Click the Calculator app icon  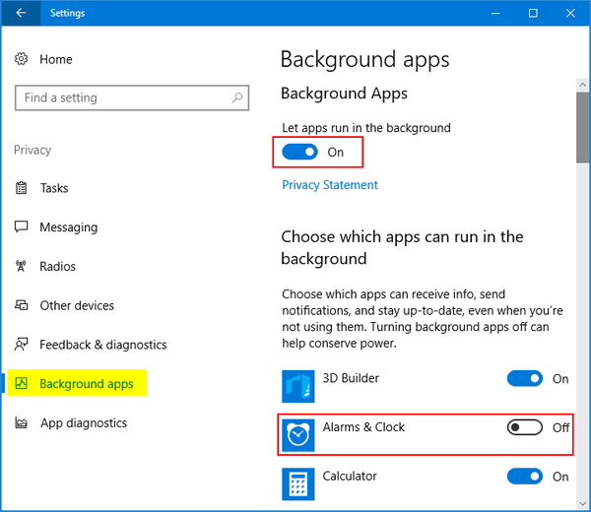298,483
